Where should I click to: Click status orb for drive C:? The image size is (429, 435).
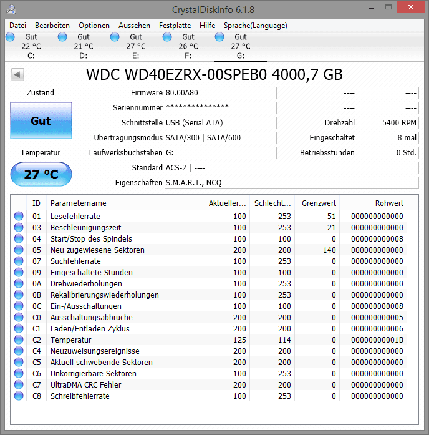point(10,37)
